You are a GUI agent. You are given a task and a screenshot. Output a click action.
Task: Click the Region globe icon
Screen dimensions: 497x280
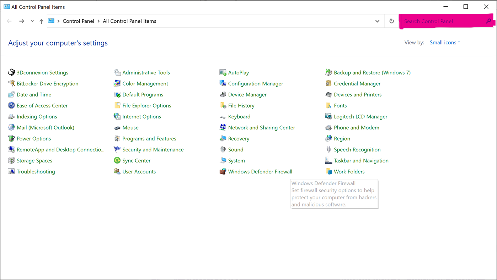tap(328, 139)
